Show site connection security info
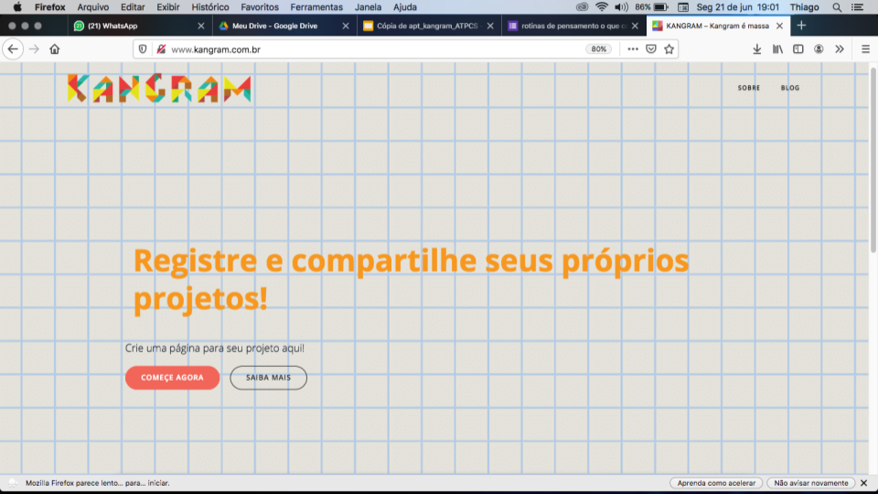Image resolution: width=878 pixels, height=494 pixels. tap(161, 49)
